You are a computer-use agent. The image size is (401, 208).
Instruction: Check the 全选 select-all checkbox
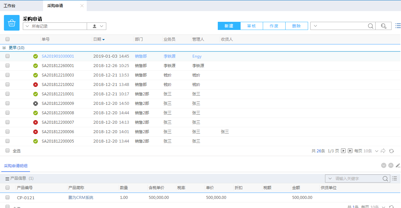[x=7, y=150]
